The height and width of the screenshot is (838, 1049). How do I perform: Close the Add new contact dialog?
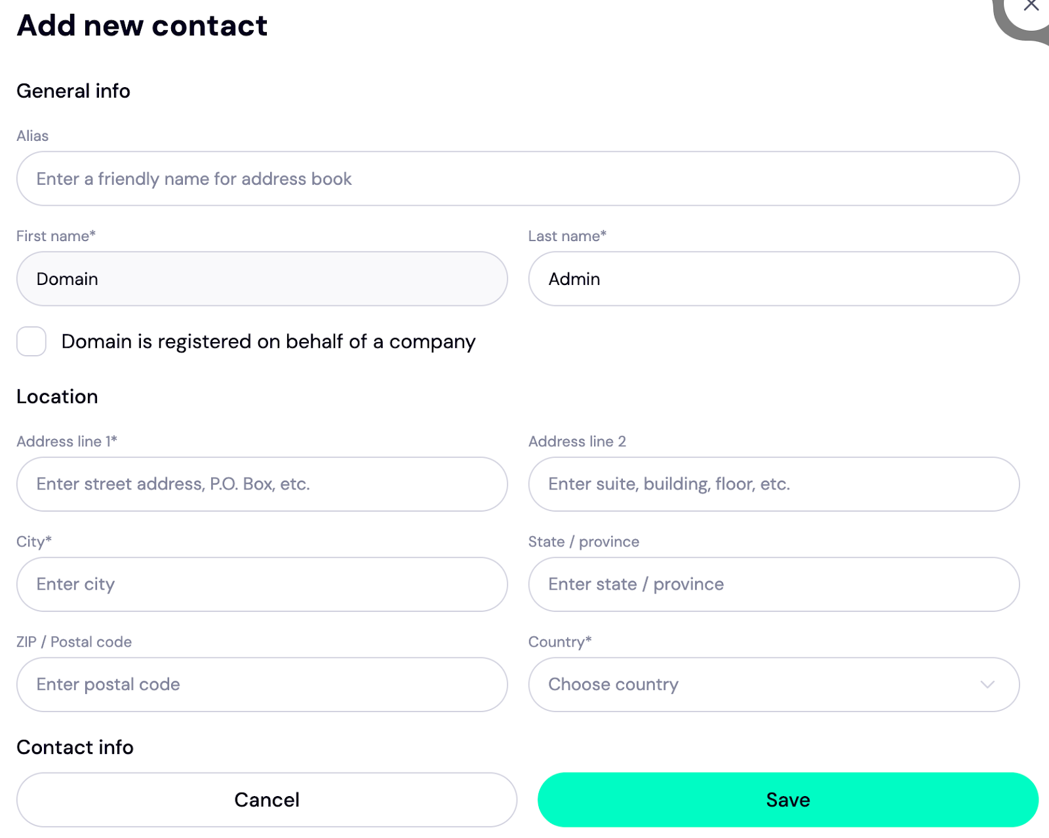pyautogui.click(x=1031, y=6)
